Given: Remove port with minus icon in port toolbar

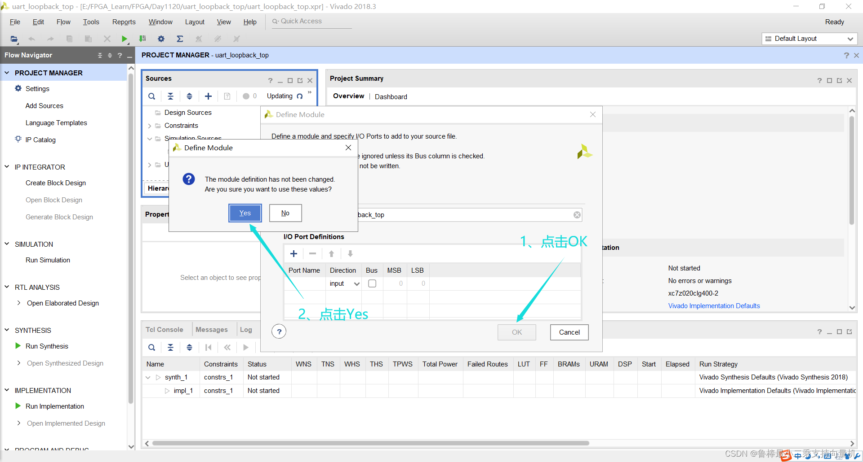Looking at the screenshot, I should coord(312,254).
